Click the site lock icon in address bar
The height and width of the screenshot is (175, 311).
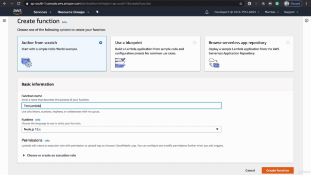(27, 3)
